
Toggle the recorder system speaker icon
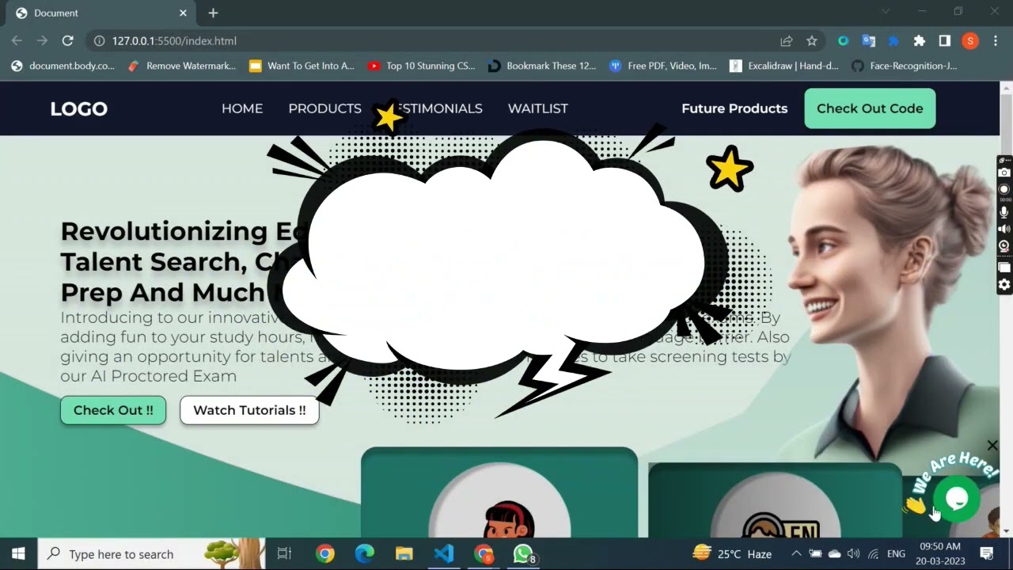[1004, 229]
